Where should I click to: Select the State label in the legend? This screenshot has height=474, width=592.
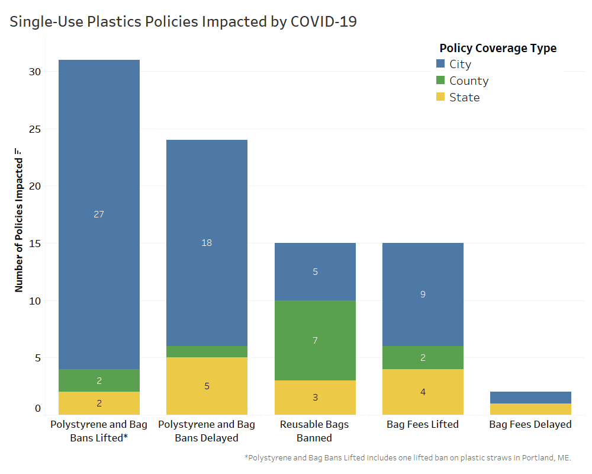[x=464, y=97]
